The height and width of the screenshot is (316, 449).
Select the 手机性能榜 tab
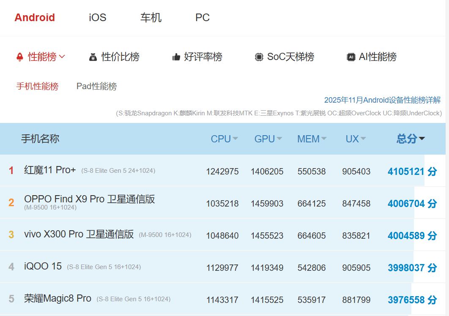click(x=37, y=86)
